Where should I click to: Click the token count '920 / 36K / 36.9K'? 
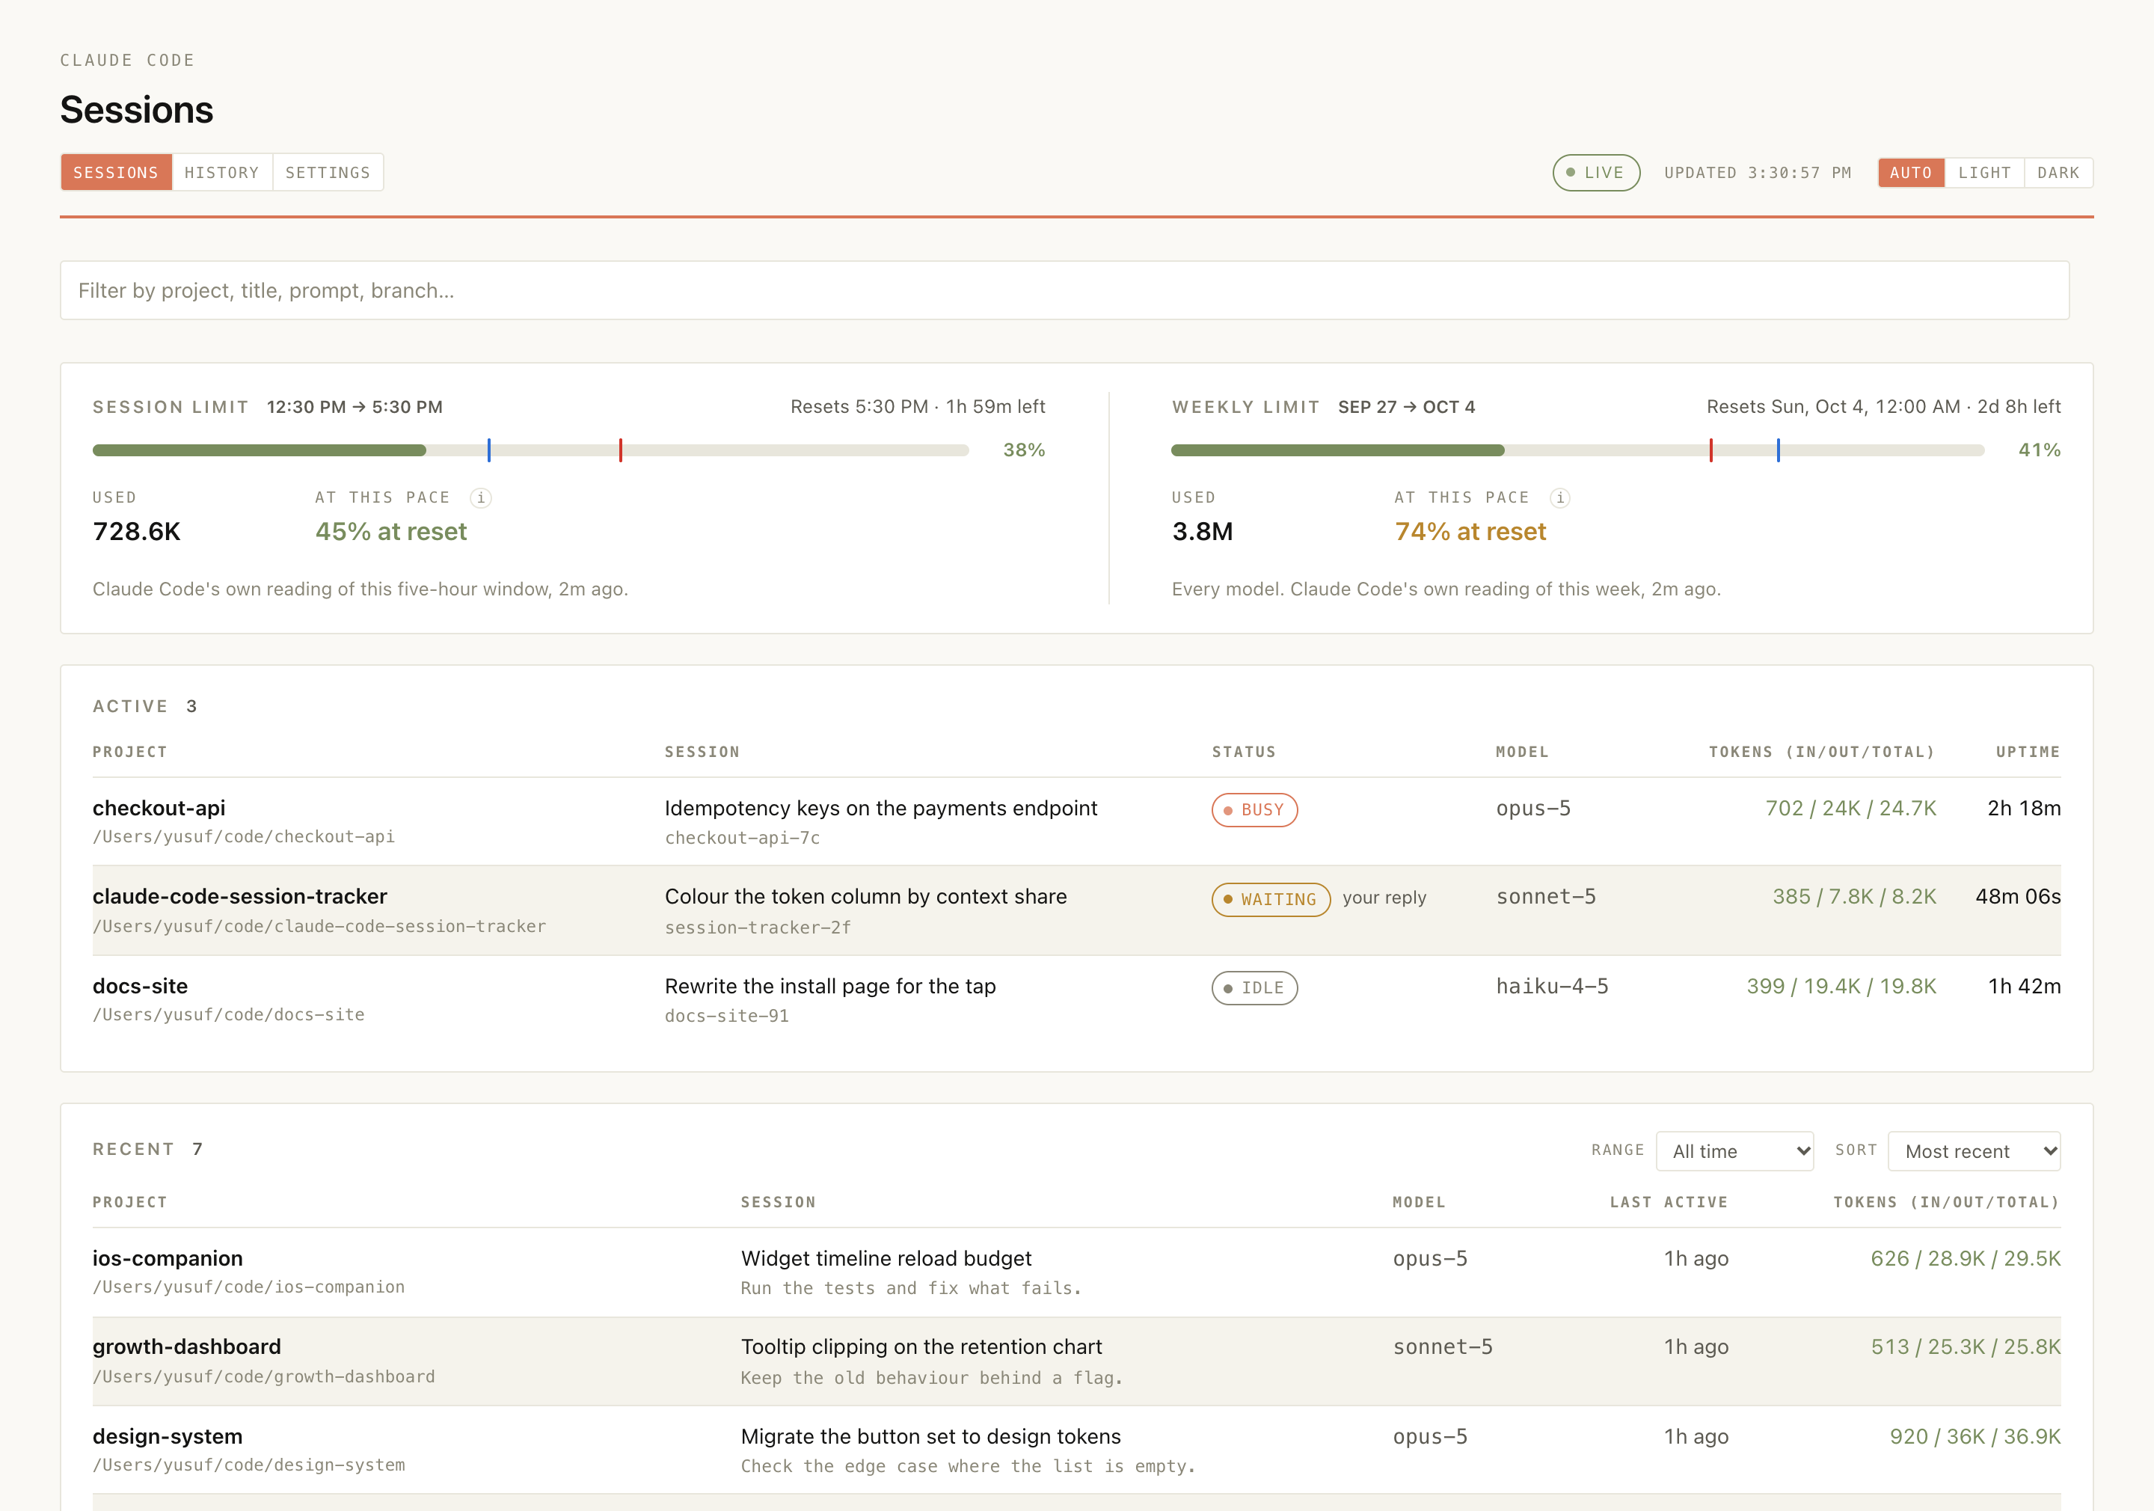1974,1437
